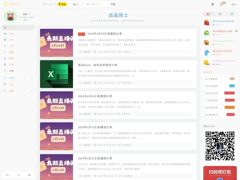Viewport: 240px width, 180px height.
Task: Click the red robot post thumbnail
Action: point(207,23)
